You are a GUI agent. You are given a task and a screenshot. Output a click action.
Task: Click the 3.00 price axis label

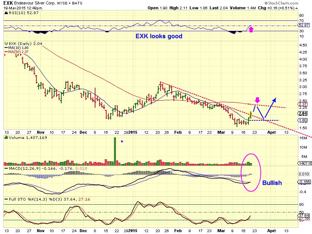(303, 87)
